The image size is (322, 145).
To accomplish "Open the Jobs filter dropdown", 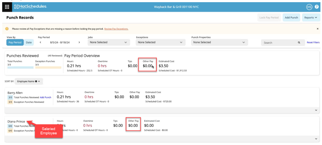I will click(108, 42).
